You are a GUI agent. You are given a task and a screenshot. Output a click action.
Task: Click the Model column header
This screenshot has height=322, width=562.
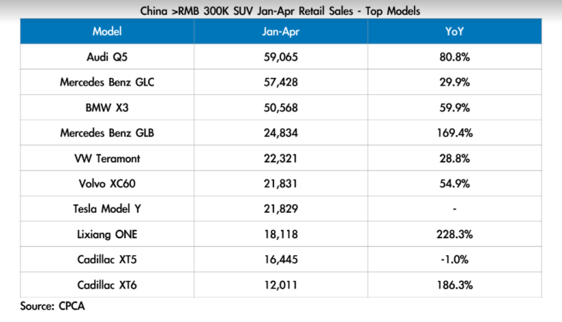(106, 32)
